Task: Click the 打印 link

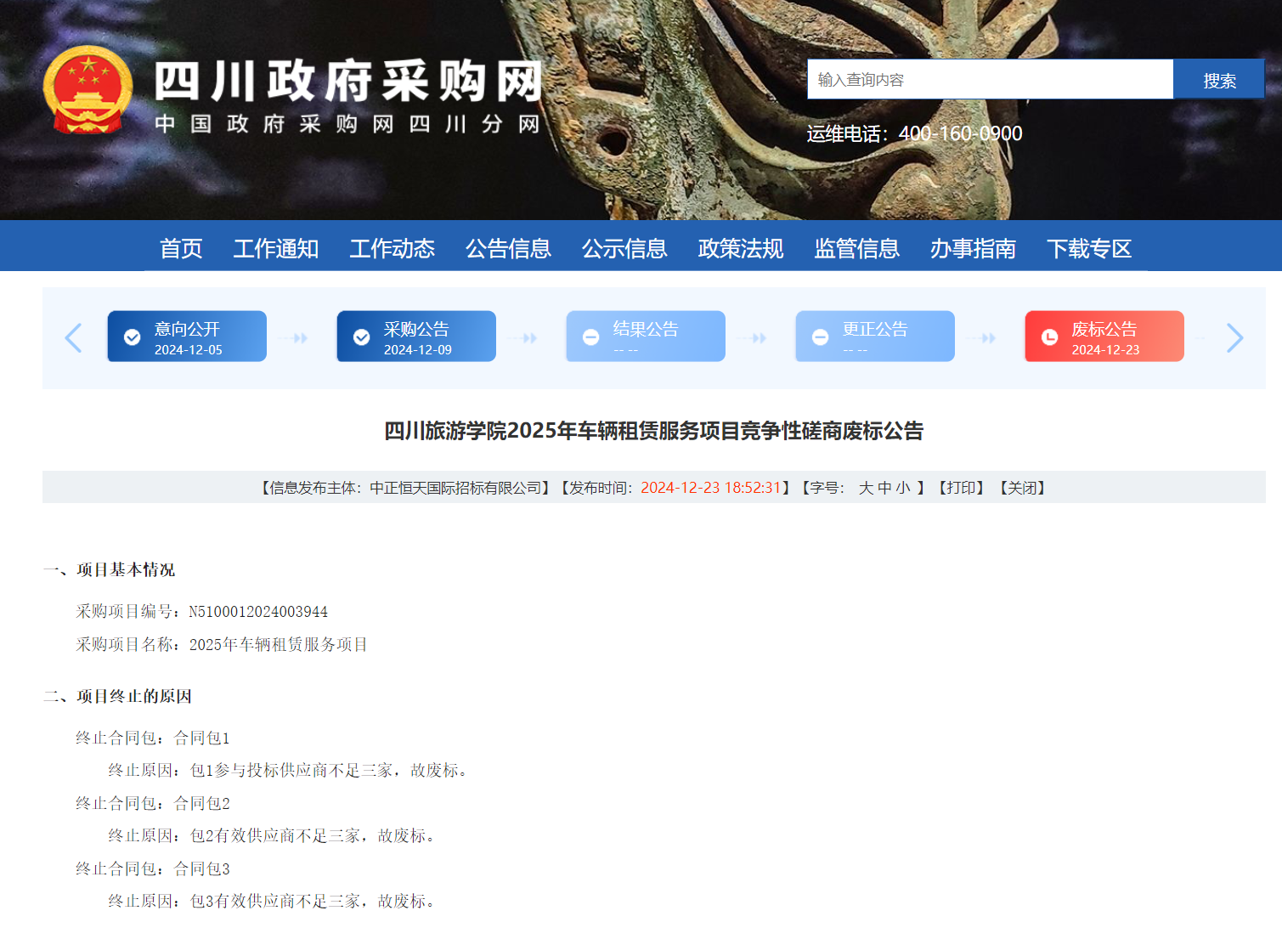Action: tap(962, 488)
